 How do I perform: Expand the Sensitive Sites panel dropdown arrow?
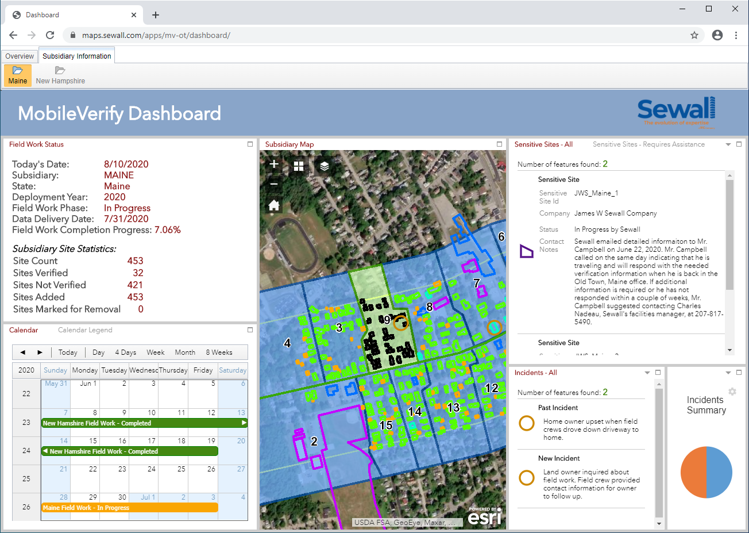[x=727, y=144]
